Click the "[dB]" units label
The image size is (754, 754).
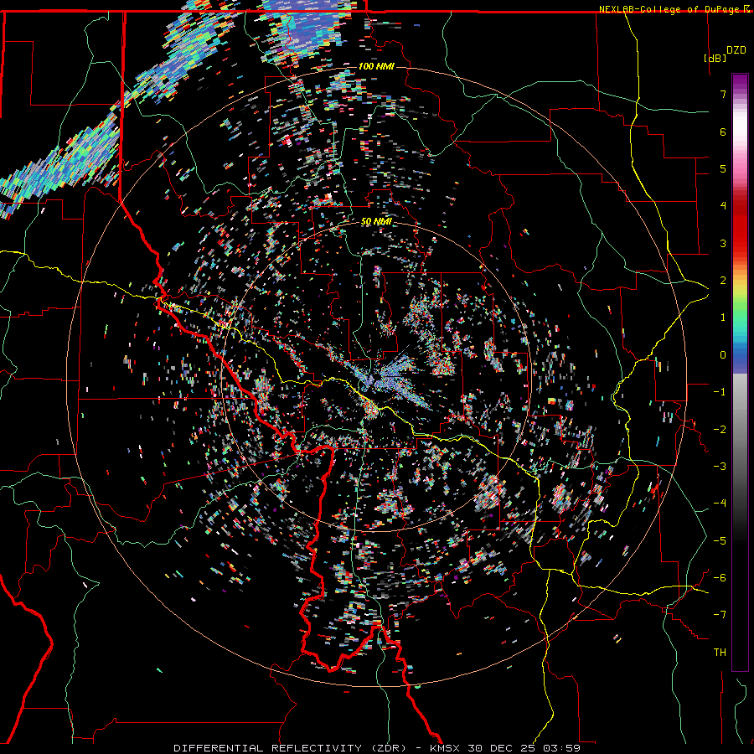(715, 58)
